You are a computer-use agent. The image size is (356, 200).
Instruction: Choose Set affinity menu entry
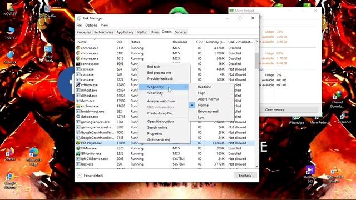(164, 93)
